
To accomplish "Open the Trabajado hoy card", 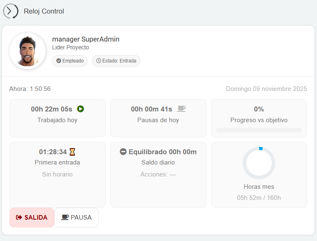I will click(x=57, y=118).
